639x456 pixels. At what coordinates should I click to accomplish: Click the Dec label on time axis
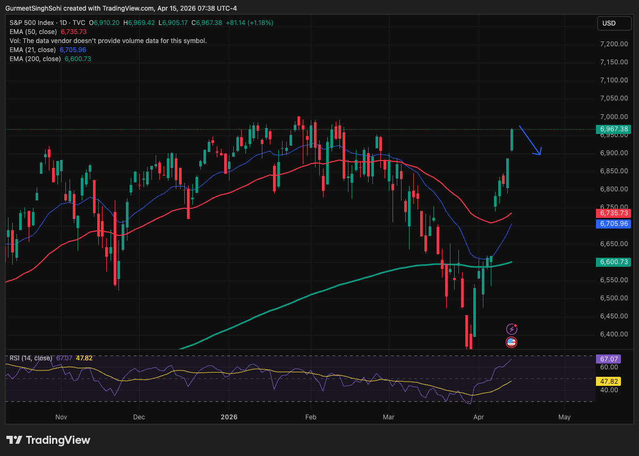pyautogui.click(x=139, y=417)
